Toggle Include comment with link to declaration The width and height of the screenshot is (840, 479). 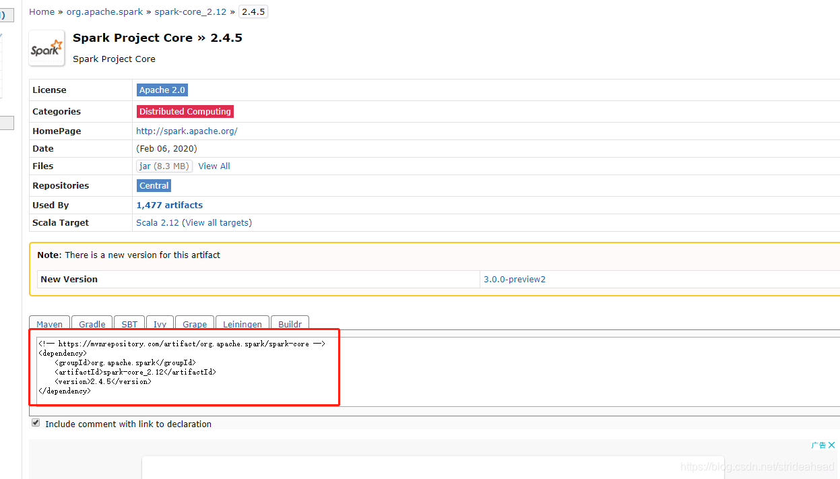pos(36,423)
